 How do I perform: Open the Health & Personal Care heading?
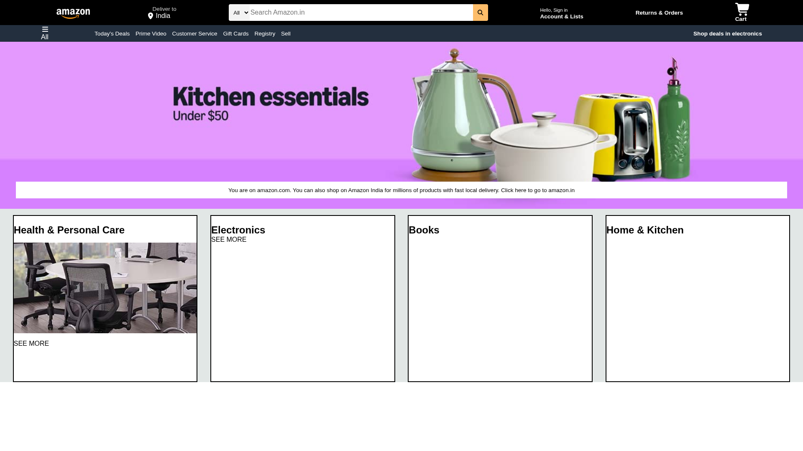69,230
